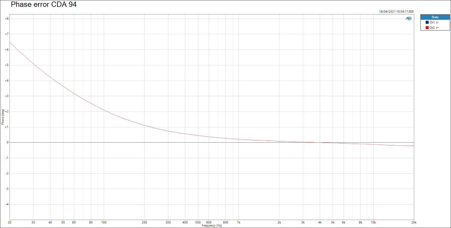Click the 1k tick label on frequency axis
Screen dimensions: 451x228
tap(238, 222)
